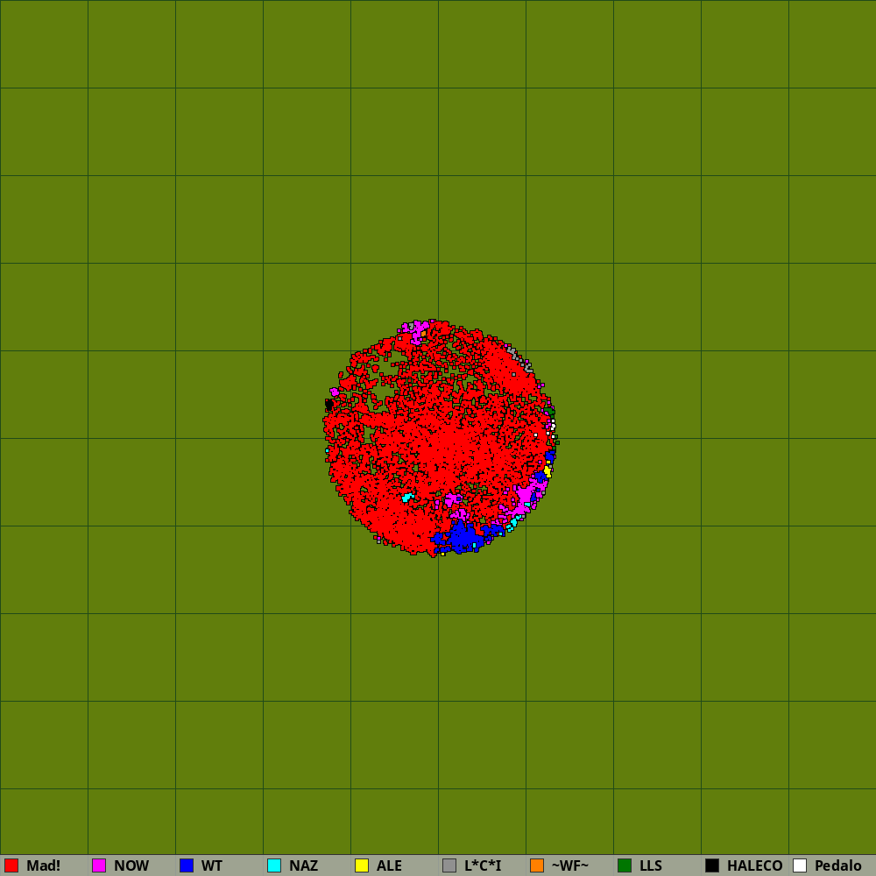Click the gray L*C*I legend swatch
Viewport: 876px width, 876px height.
coord(449,865)
